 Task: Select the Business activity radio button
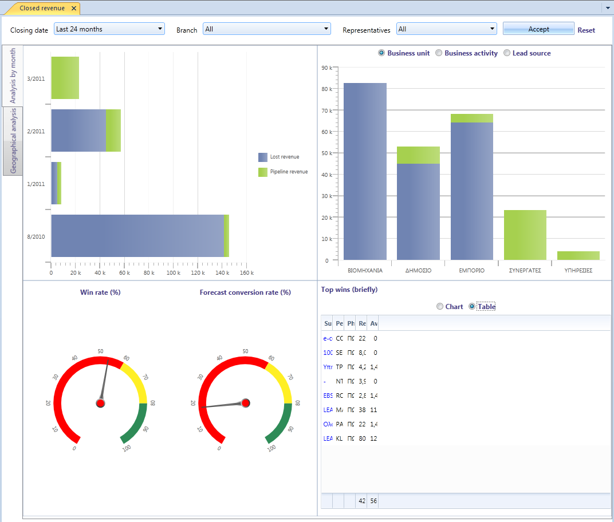(439, 53)
